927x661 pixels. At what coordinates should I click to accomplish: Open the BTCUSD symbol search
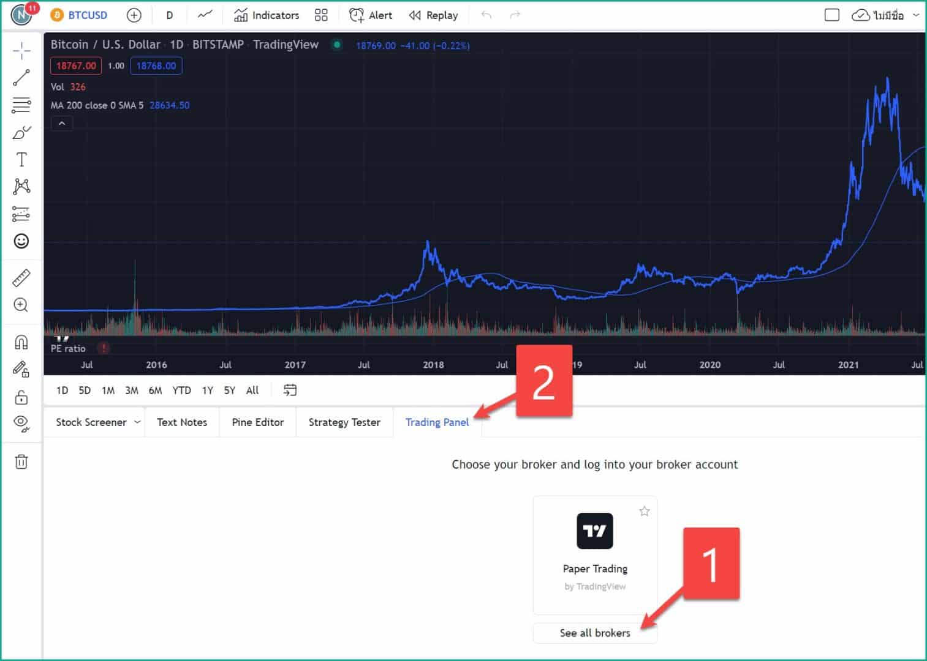coord(79,15)
